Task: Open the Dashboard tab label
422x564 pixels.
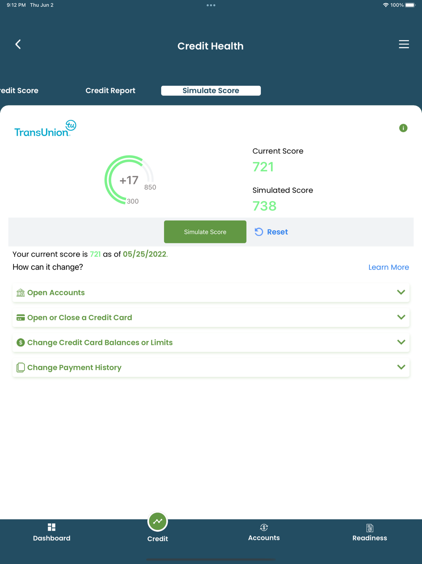Action: click(51, 538)
